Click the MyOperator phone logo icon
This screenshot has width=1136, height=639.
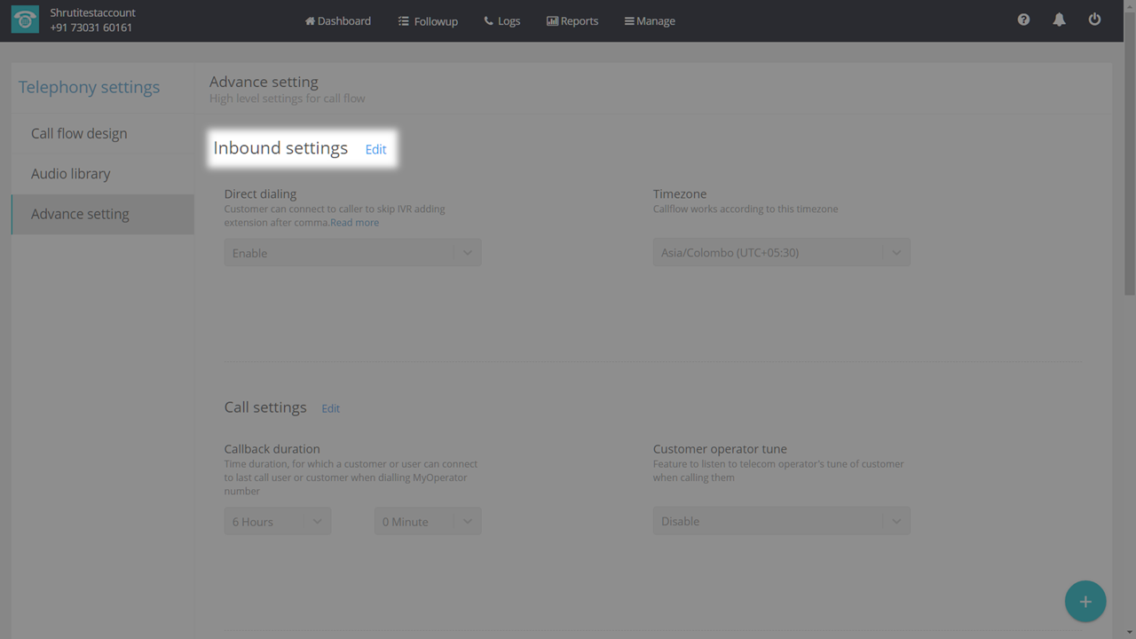pyautogui.click(x=25, y=20)
